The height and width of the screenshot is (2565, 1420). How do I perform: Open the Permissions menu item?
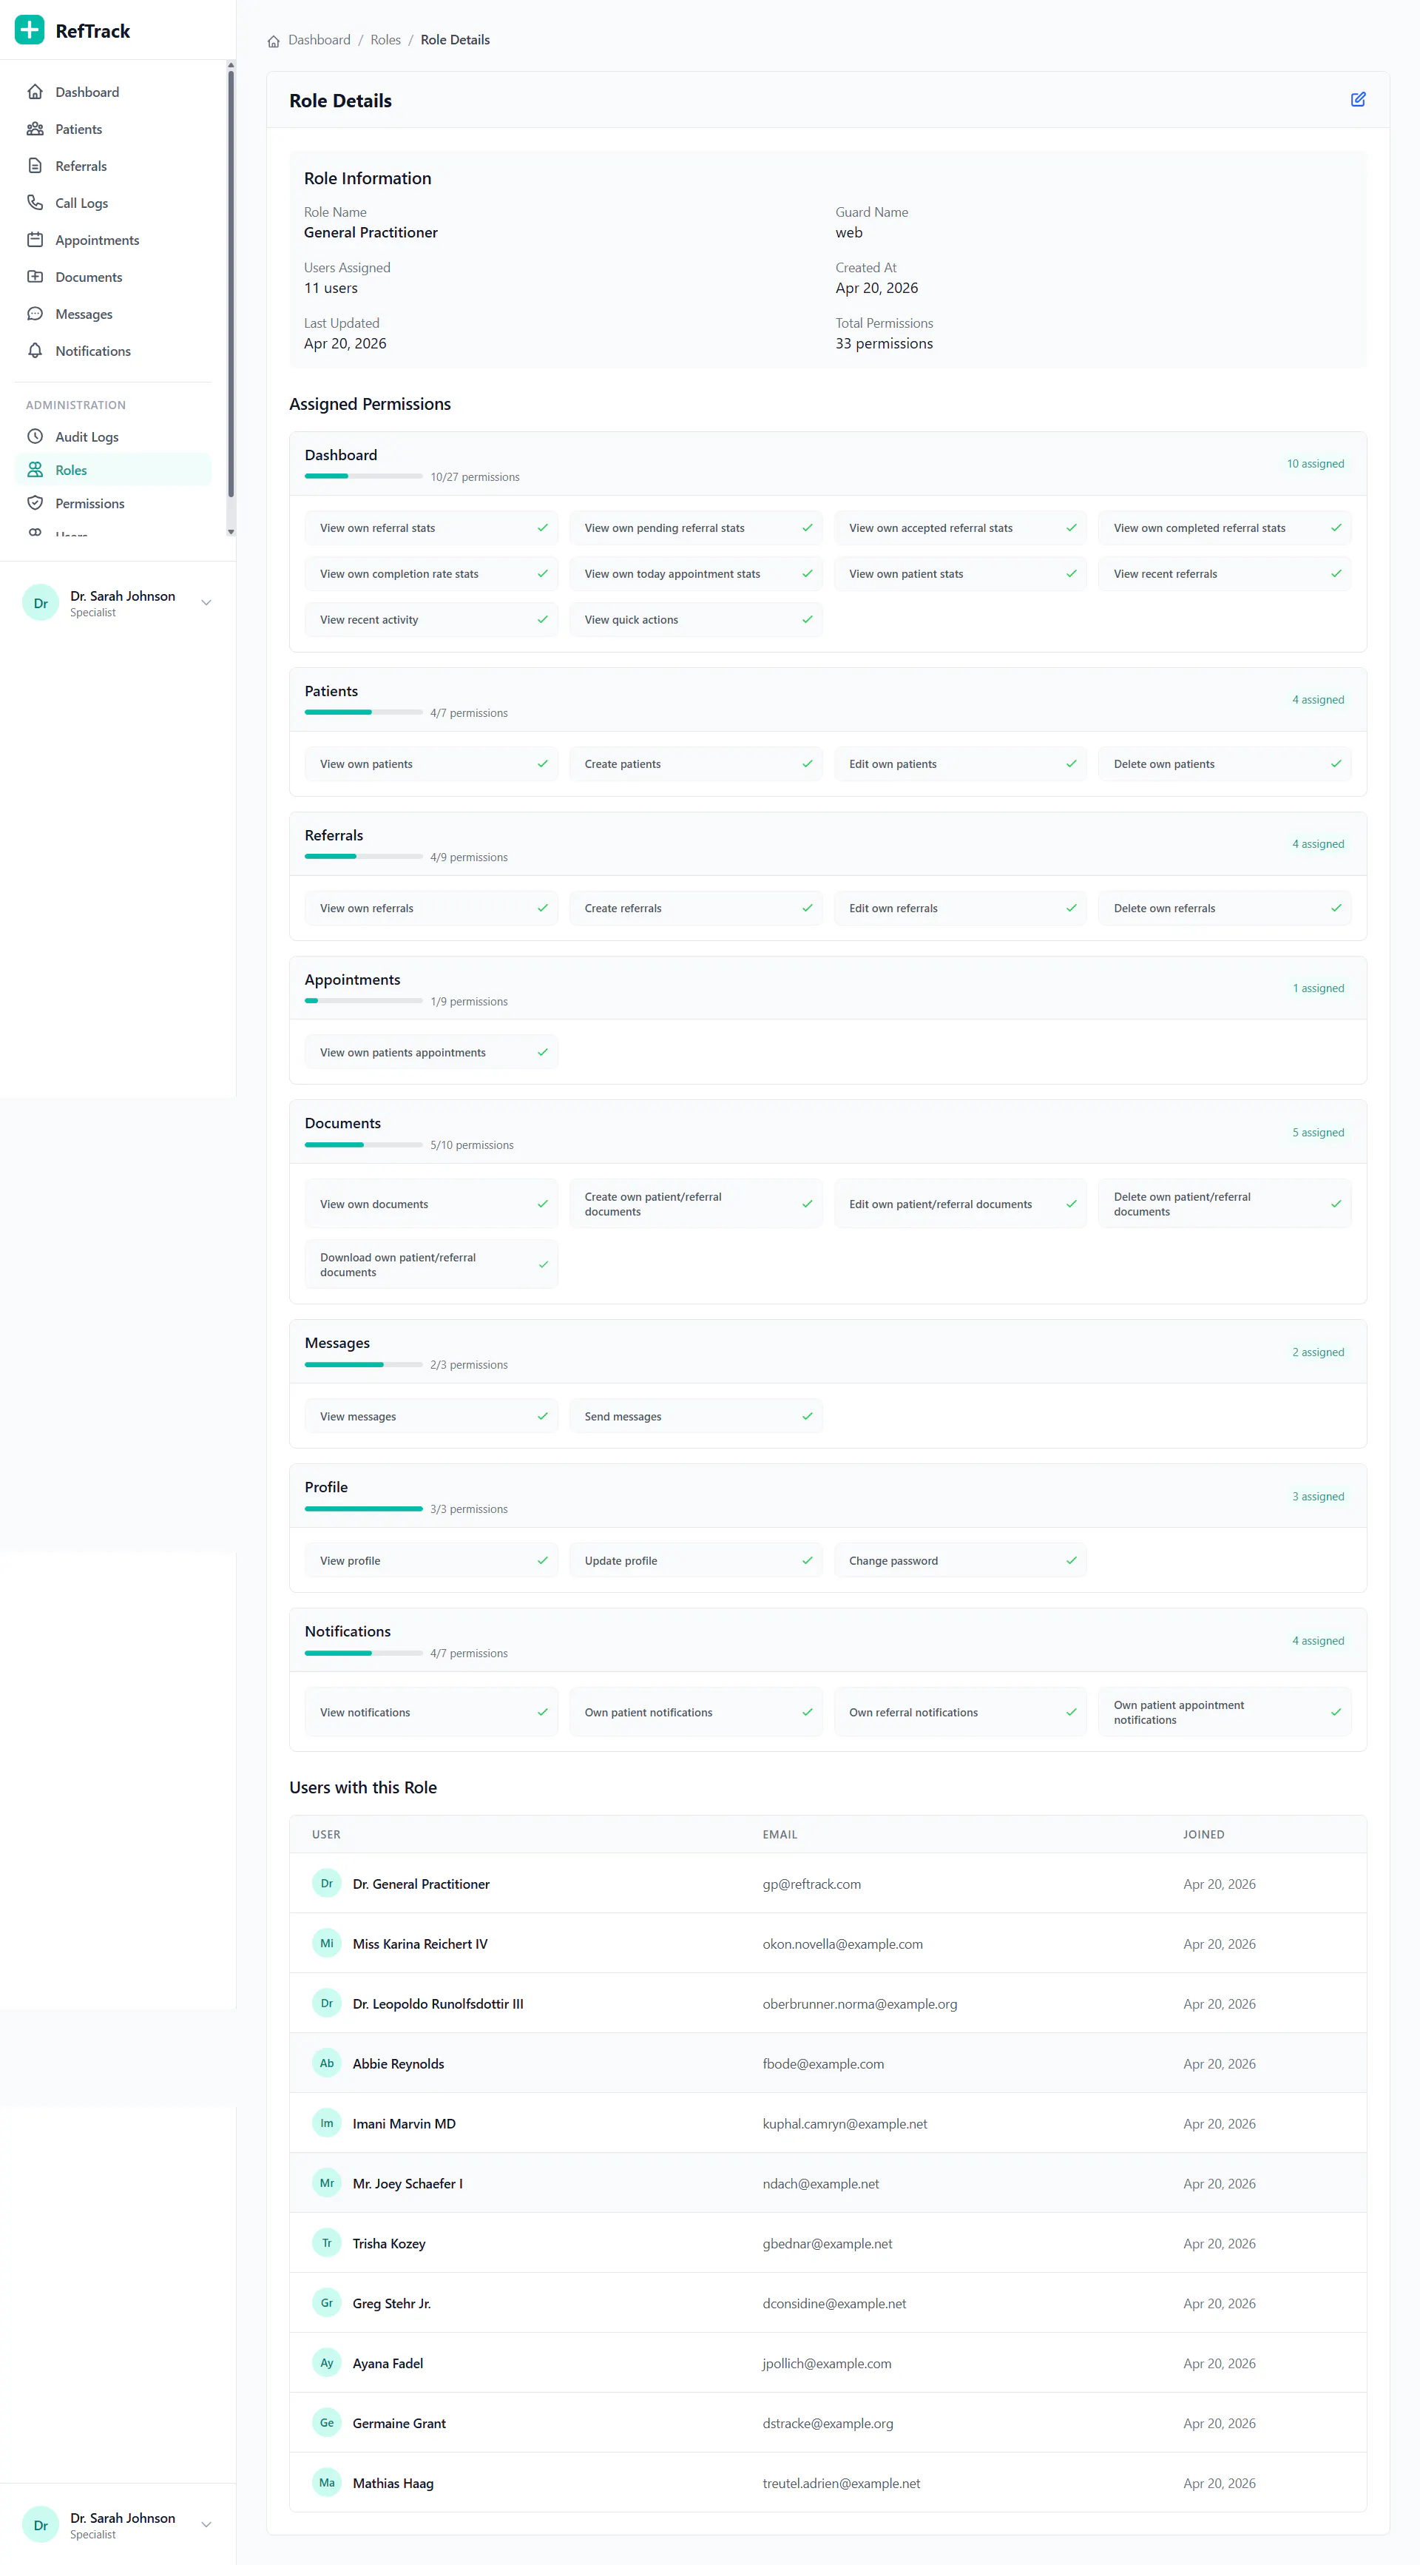click(x=112, y=503)
